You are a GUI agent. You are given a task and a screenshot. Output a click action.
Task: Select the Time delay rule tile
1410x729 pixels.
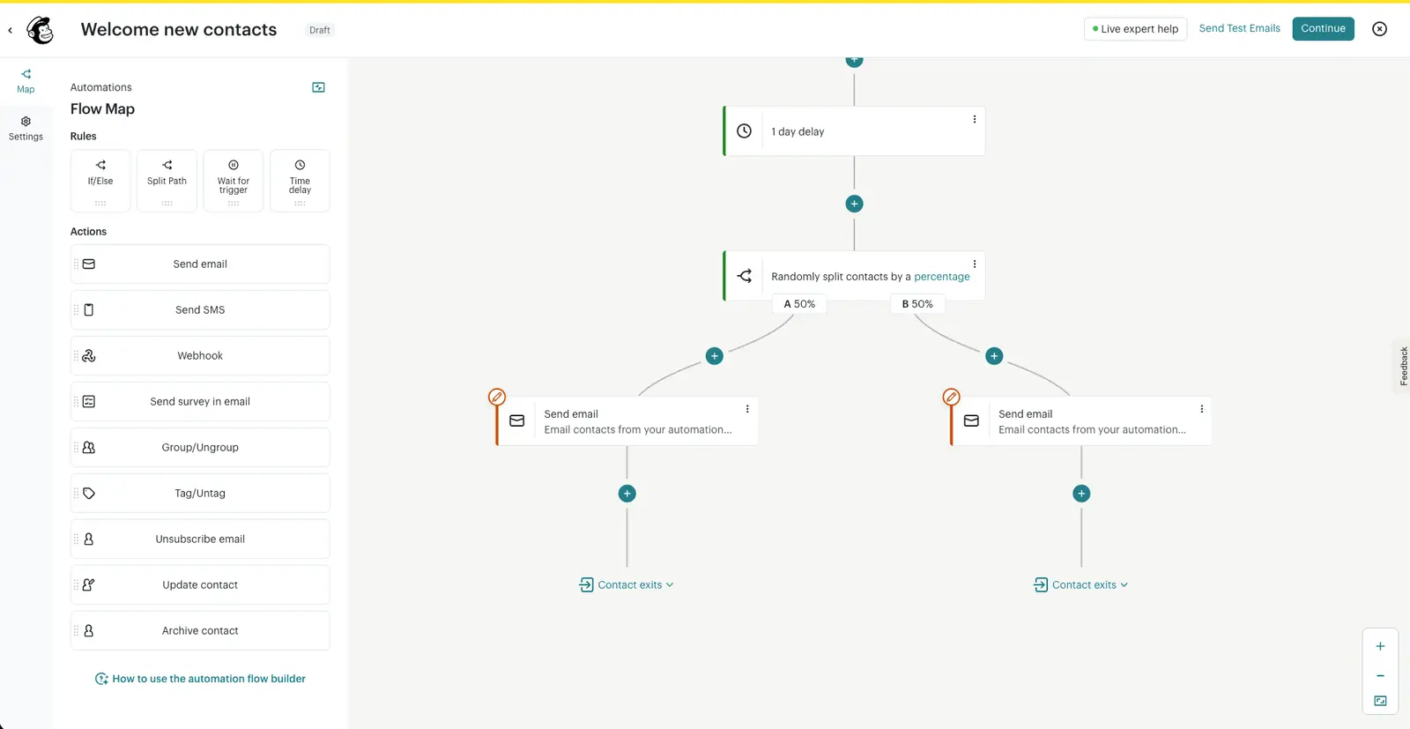[300, 181]
